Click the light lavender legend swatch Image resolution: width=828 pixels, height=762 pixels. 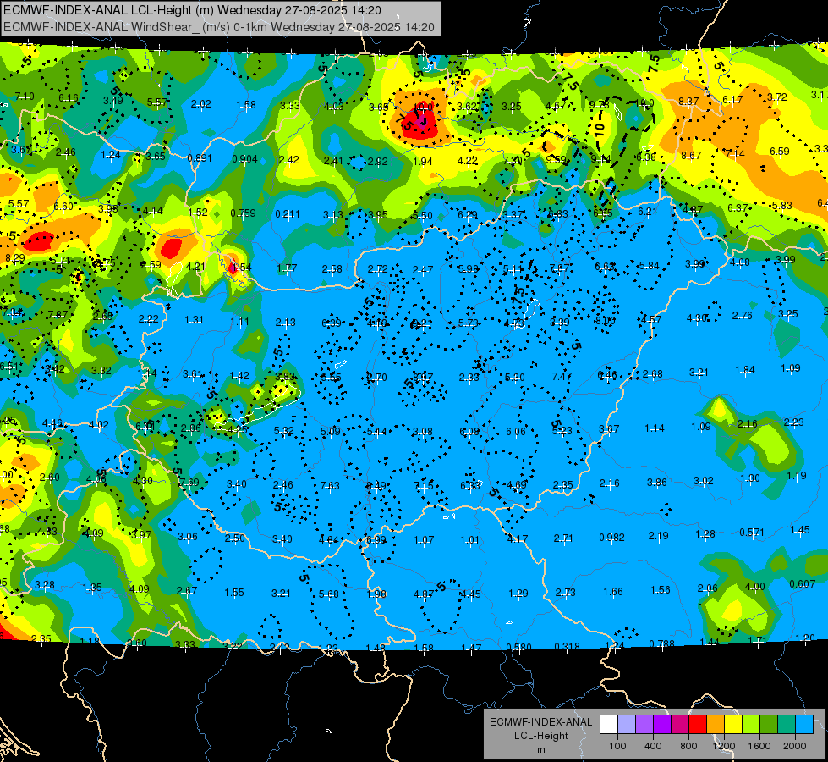pos(627,724)
